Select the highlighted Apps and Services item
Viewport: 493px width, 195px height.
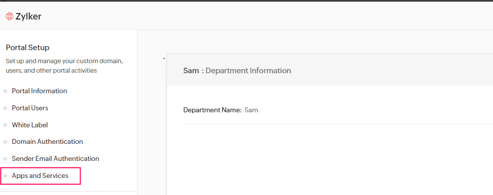(41, 176)
